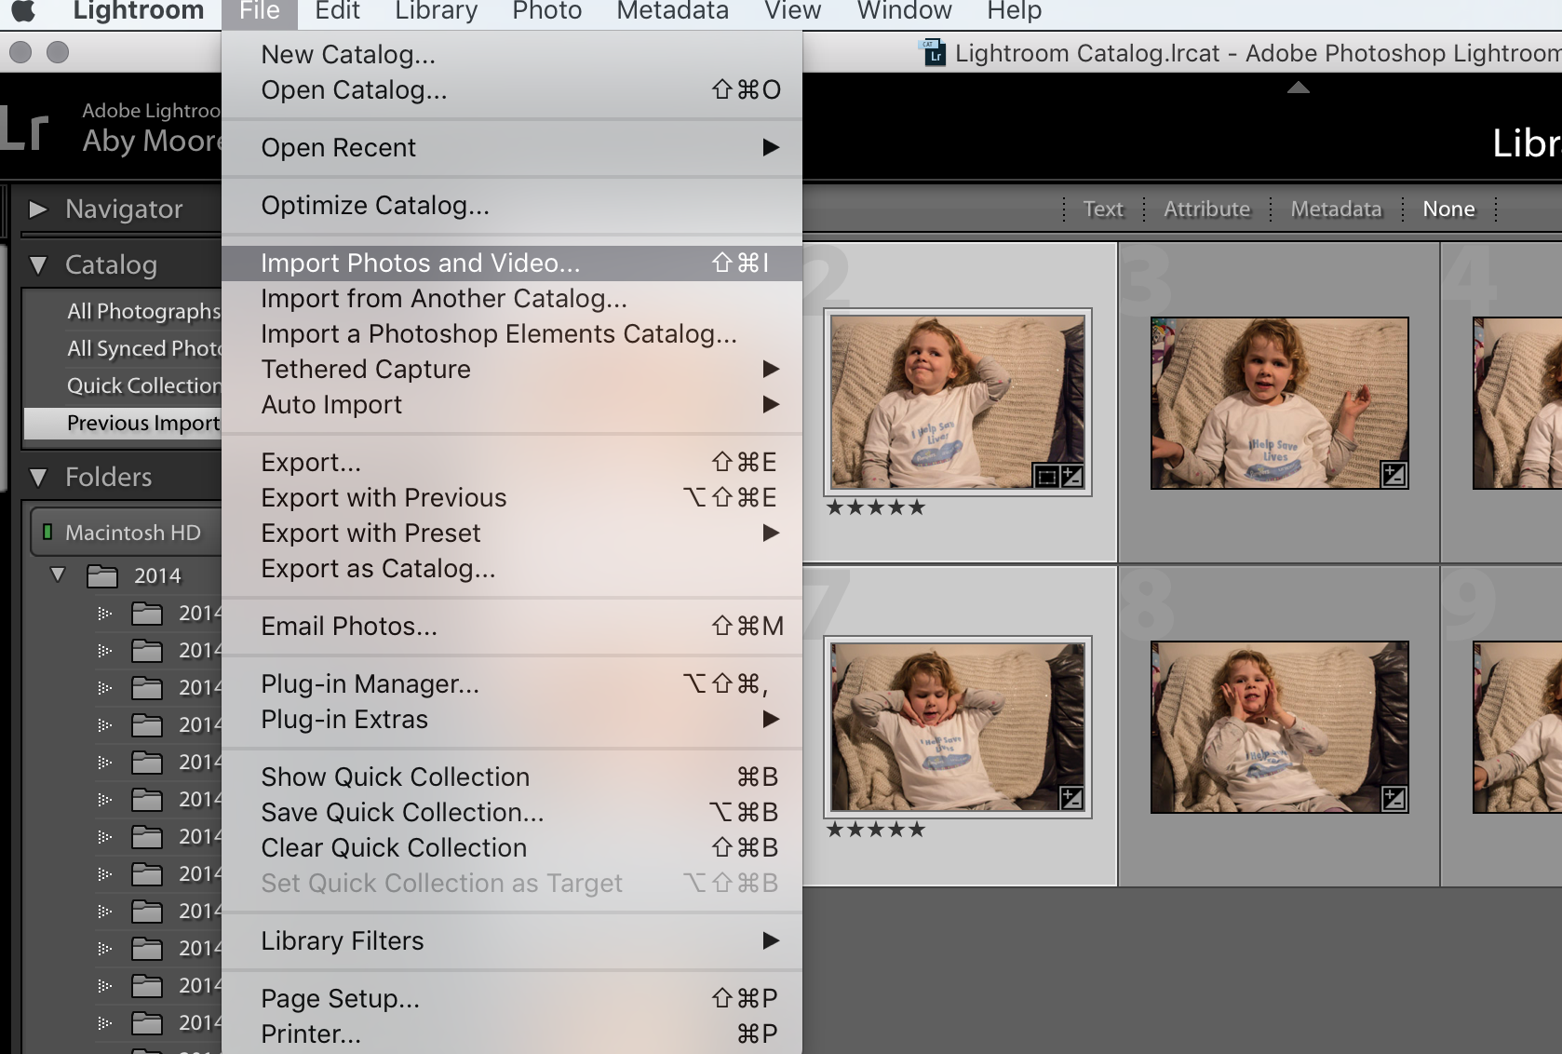Click the five-star rating under photo 7
The height and width of the screenshot is (1054, 1562).
tap(876, 830)
